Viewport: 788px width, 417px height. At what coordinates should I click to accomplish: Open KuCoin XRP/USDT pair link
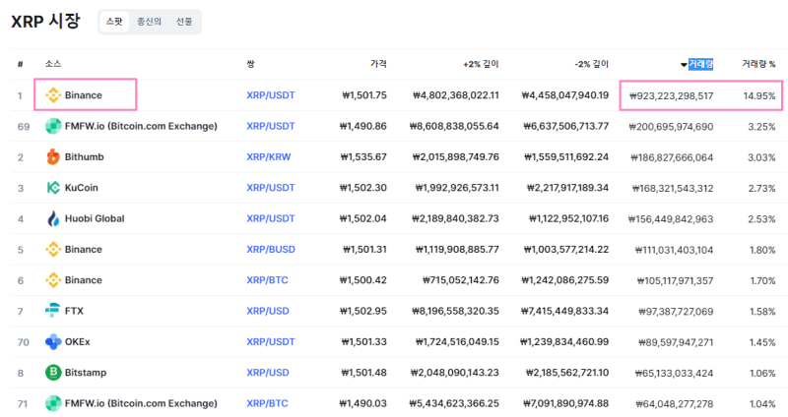[x=270, y=188]
